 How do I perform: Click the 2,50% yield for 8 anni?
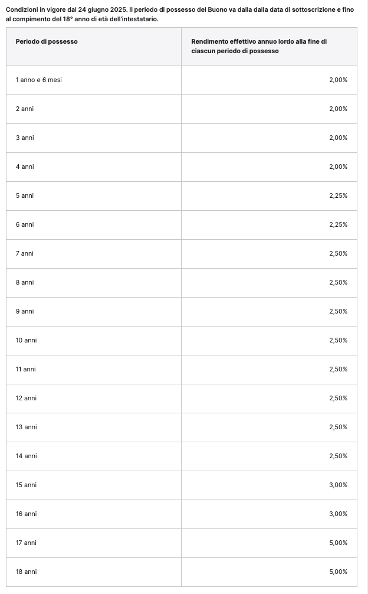(338, 282)
